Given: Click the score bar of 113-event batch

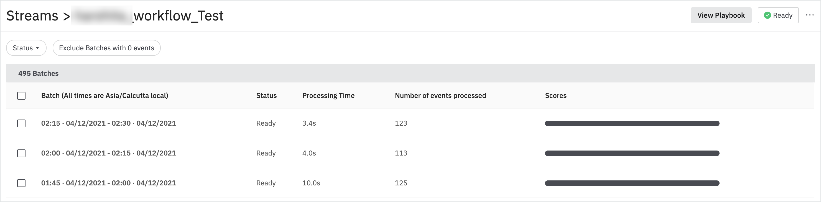Looking at the screenshot, I should coord(632,153).
